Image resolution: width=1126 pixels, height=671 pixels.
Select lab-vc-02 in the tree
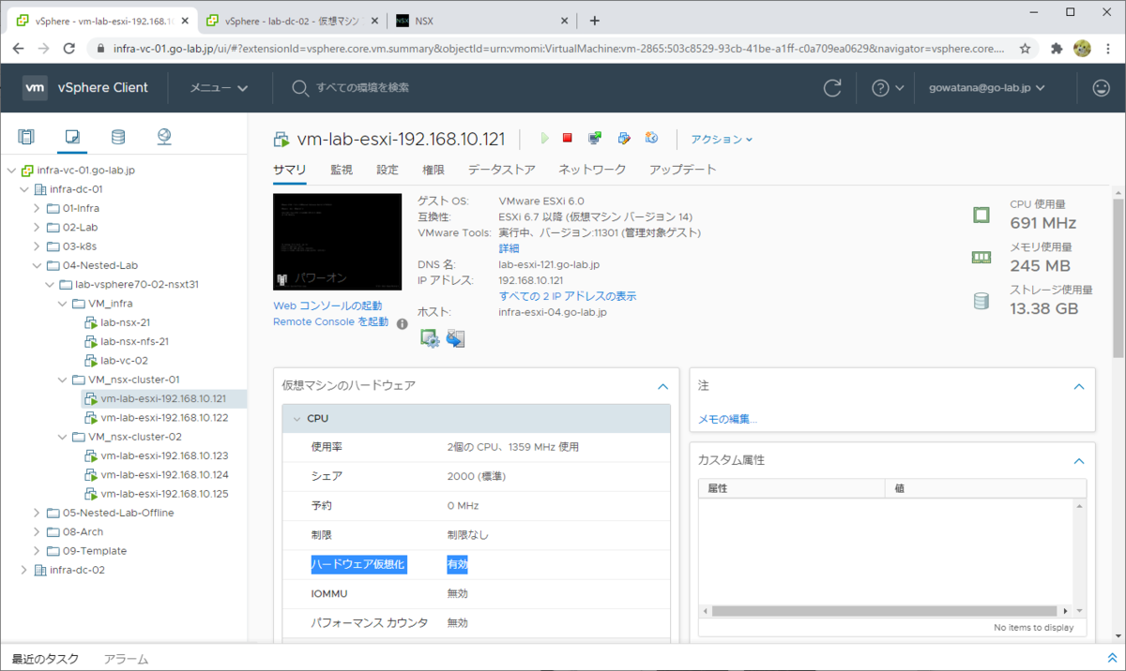pyautogui.click(x=124, y=360)
